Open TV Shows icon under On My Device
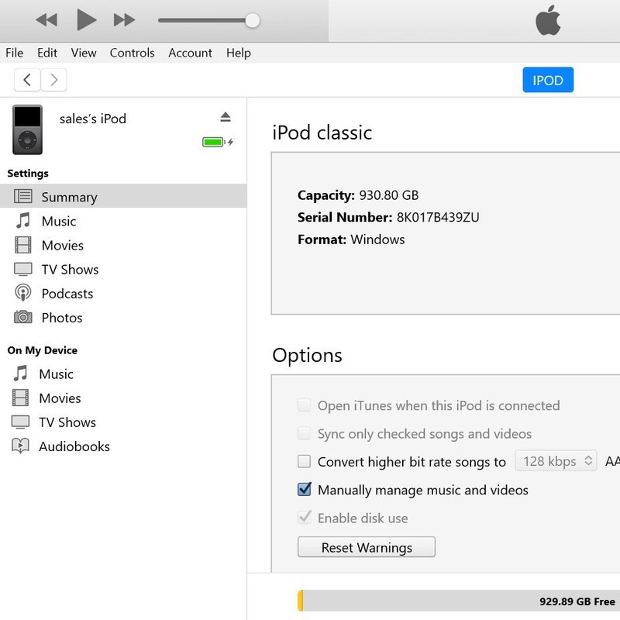The height and width of the screenshot is (620, 620). (x=21, y=422)
